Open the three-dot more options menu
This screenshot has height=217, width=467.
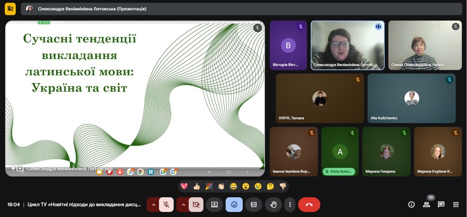[290, 205]
